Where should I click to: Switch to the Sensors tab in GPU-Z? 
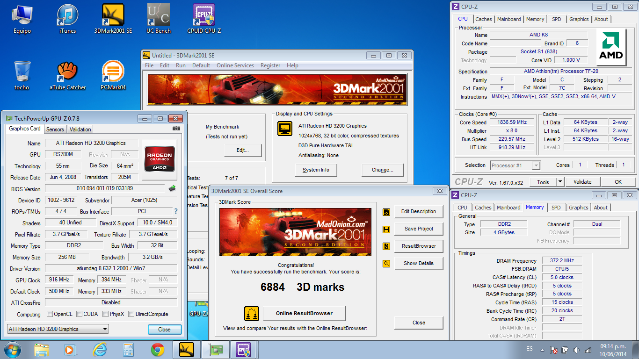pyautogui.click(x=55, y=129)
